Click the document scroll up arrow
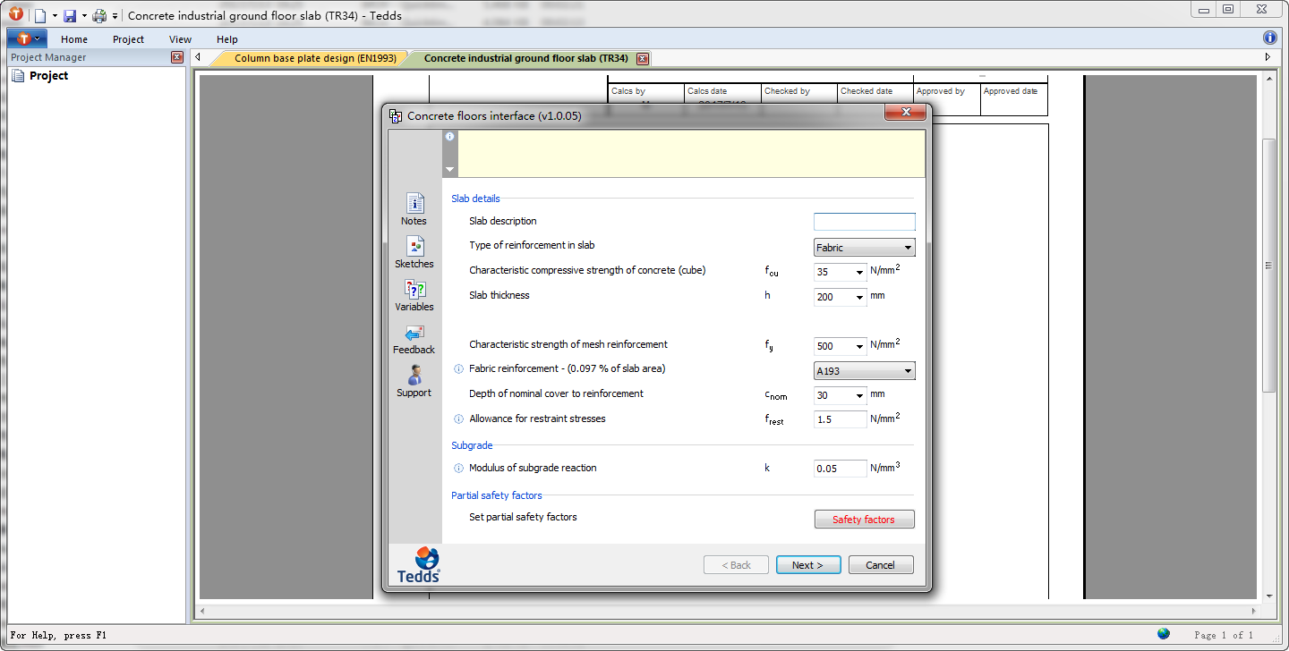Viewport: 1289px width, 651px height. click(1269, 80)
